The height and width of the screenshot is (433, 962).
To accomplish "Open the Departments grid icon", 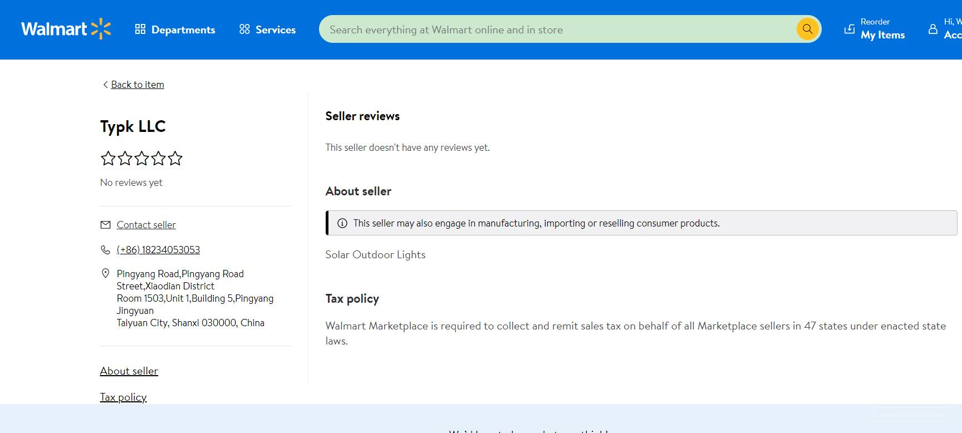I will pyautogui.click(x=140, y=29).
